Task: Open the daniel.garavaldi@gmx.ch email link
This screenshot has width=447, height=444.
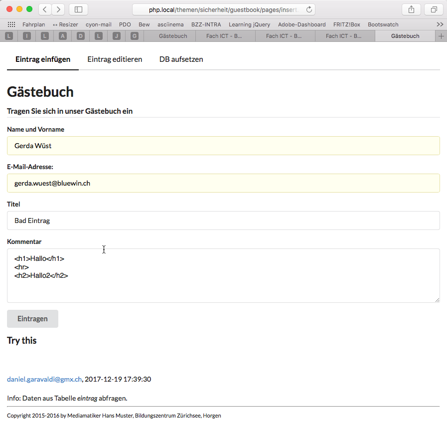Action: point(44,379)
